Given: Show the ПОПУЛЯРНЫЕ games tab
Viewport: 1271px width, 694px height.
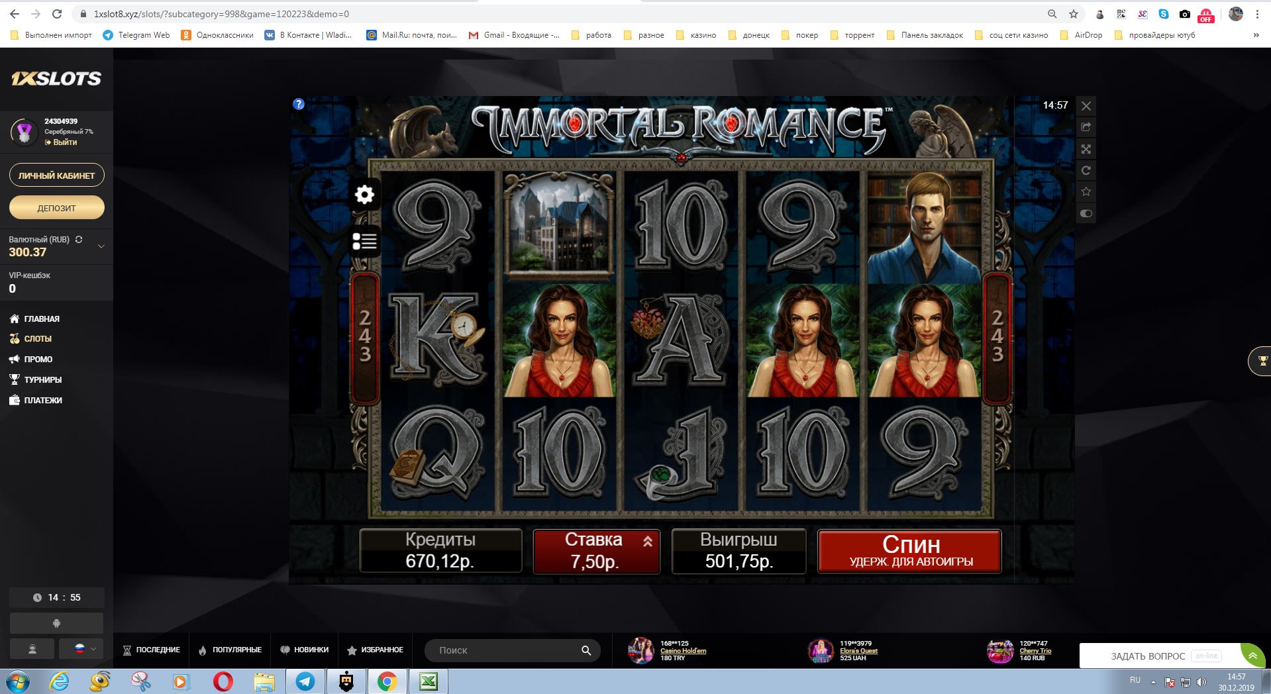Looking at the screenshot, I should pos(230,650).
